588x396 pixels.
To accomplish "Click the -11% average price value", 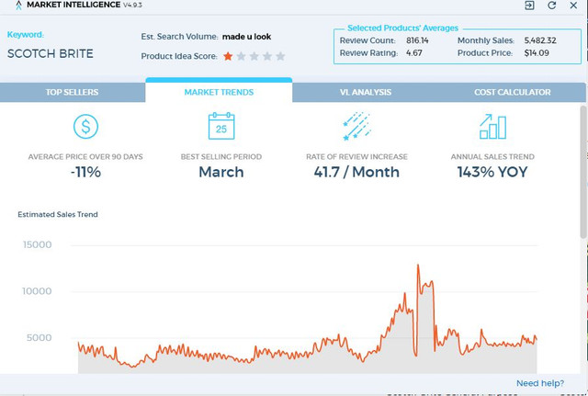I will [85, 172].
